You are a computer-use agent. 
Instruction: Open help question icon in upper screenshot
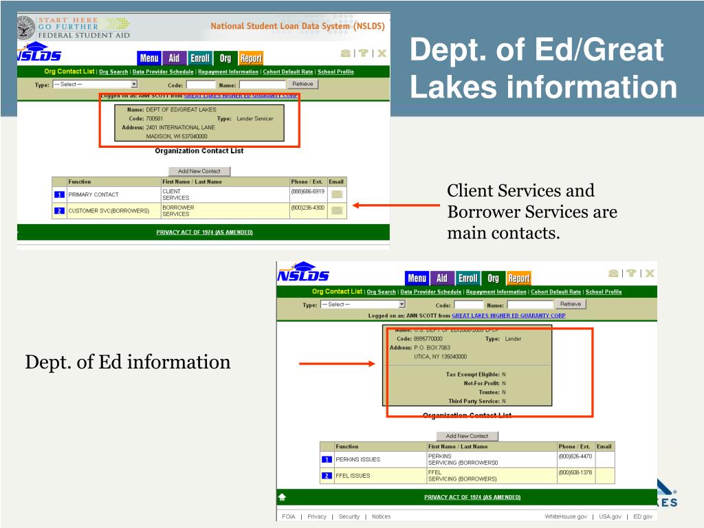click(x=363, y=53)
